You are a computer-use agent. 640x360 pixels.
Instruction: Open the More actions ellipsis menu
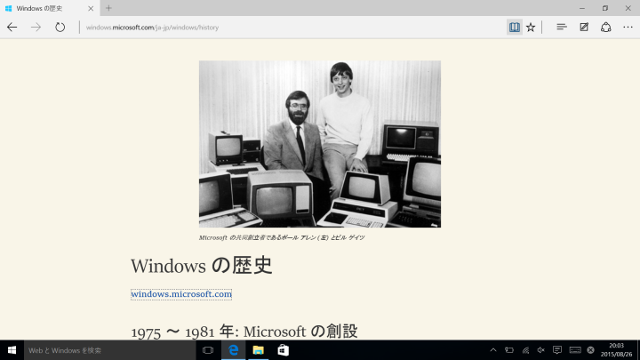pyautogui.click(x=628, y=28)
